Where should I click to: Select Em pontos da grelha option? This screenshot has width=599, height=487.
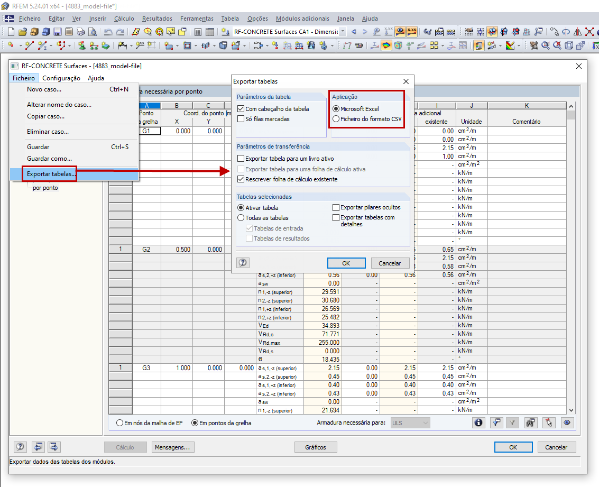tap(195, 423)
